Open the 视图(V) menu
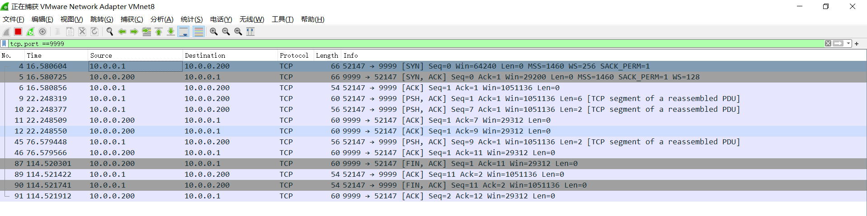Screen dimensions: 867x216 click(x=72, y=19)
